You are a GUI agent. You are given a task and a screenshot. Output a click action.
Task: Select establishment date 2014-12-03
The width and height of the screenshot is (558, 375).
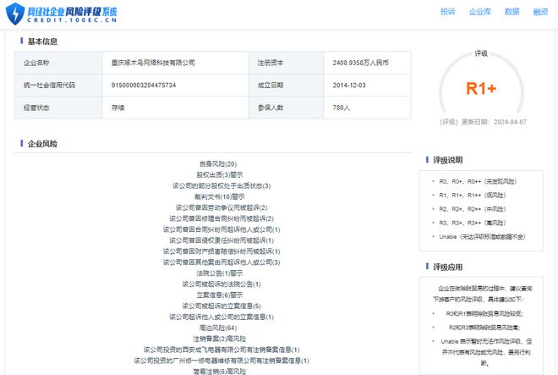coord(349,85)
